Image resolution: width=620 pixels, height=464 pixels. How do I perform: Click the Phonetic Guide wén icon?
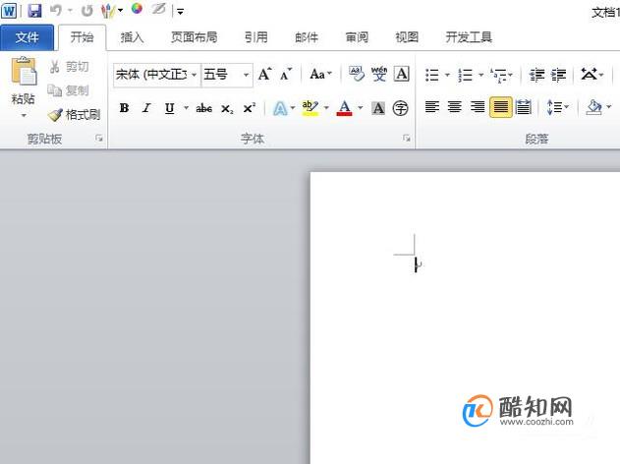point(379,74)
